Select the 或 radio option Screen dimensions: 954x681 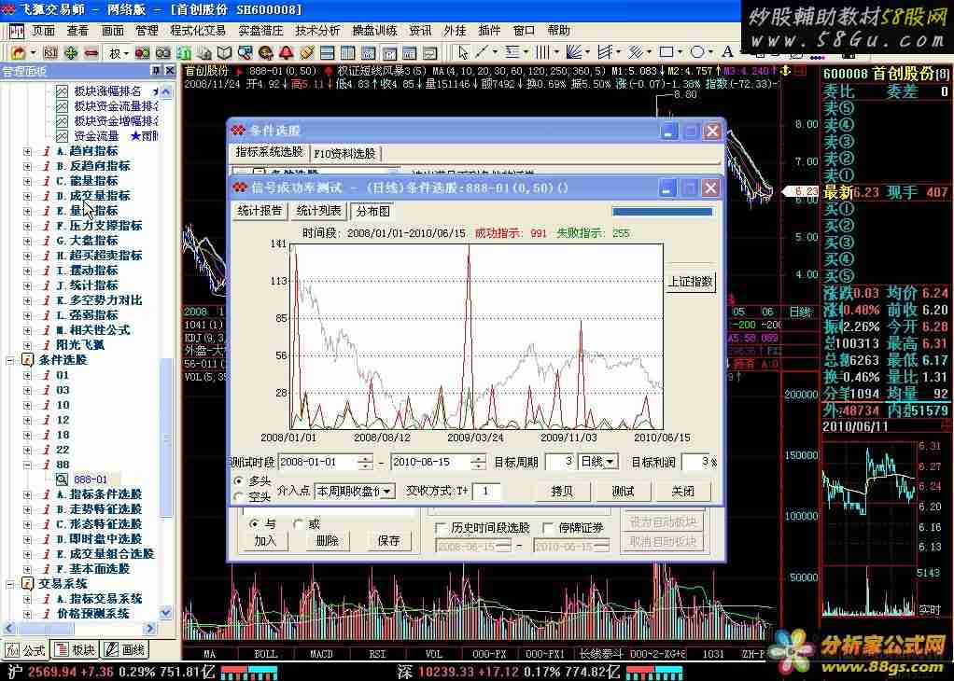[x=298, y=523]
